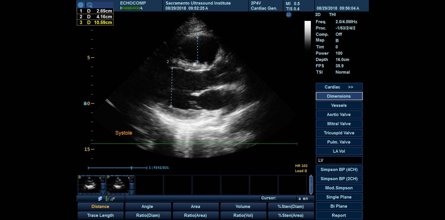Click the network computers icon in status bar
The image size is (445, 220).
click(x=100, y=199)
